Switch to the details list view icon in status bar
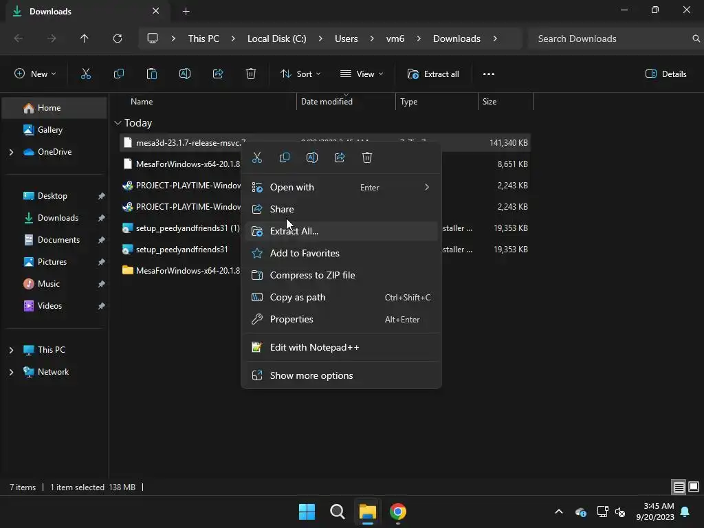The width and height of the screenshot is (704, 528). click(679, 487)
